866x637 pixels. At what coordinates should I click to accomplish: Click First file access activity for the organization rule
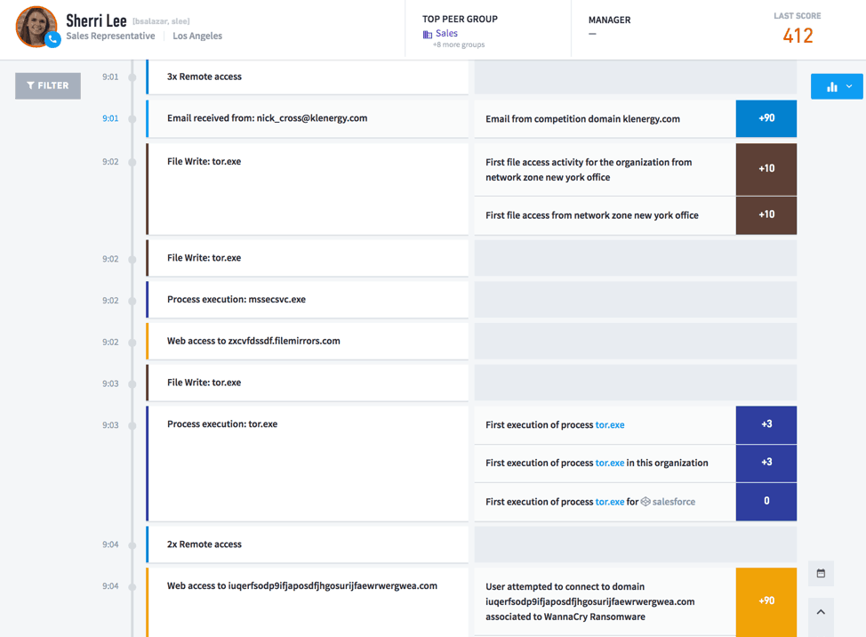pos(605,170)
